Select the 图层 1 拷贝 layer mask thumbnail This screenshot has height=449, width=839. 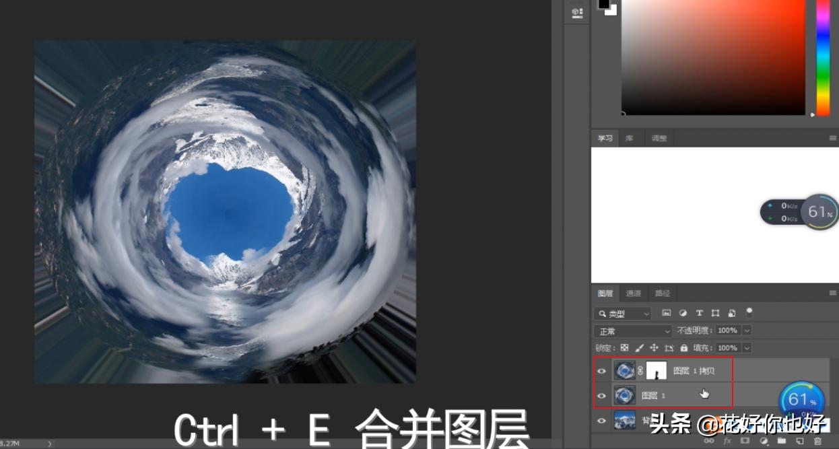(656, 370)
